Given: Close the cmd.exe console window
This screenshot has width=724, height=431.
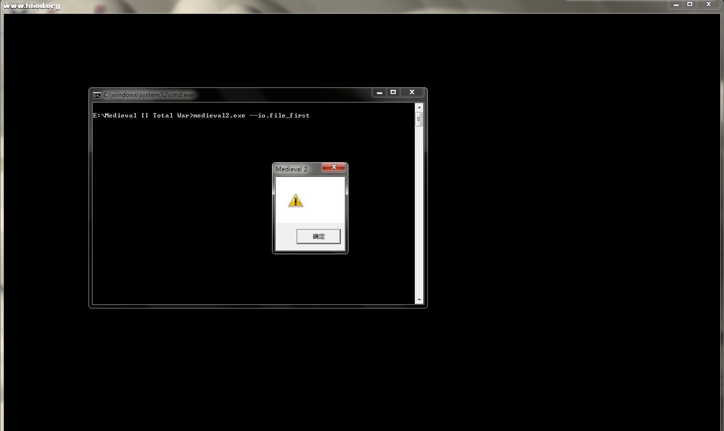Looking at the screenshot, I should [x=412, y=92].
